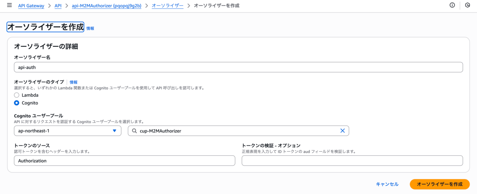This screenshot has width=477, height=194.
Task: Select the Lambda authorizer type
Action: click(x=17, y=95)
